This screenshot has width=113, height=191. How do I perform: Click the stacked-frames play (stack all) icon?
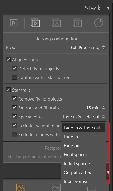coord(35,23)
